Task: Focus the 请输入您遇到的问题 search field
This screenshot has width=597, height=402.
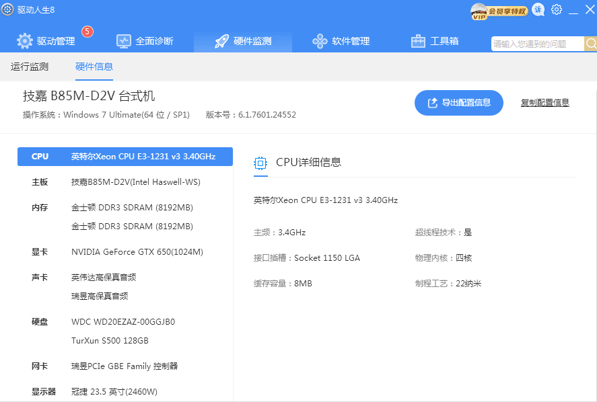Action: [x=538, y=44]
